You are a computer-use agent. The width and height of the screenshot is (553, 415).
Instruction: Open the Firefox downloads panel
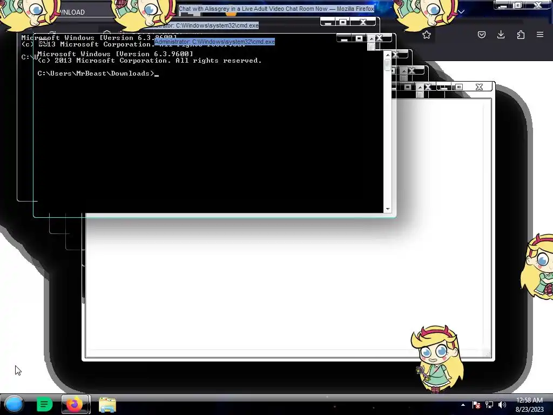click(501, 34)
